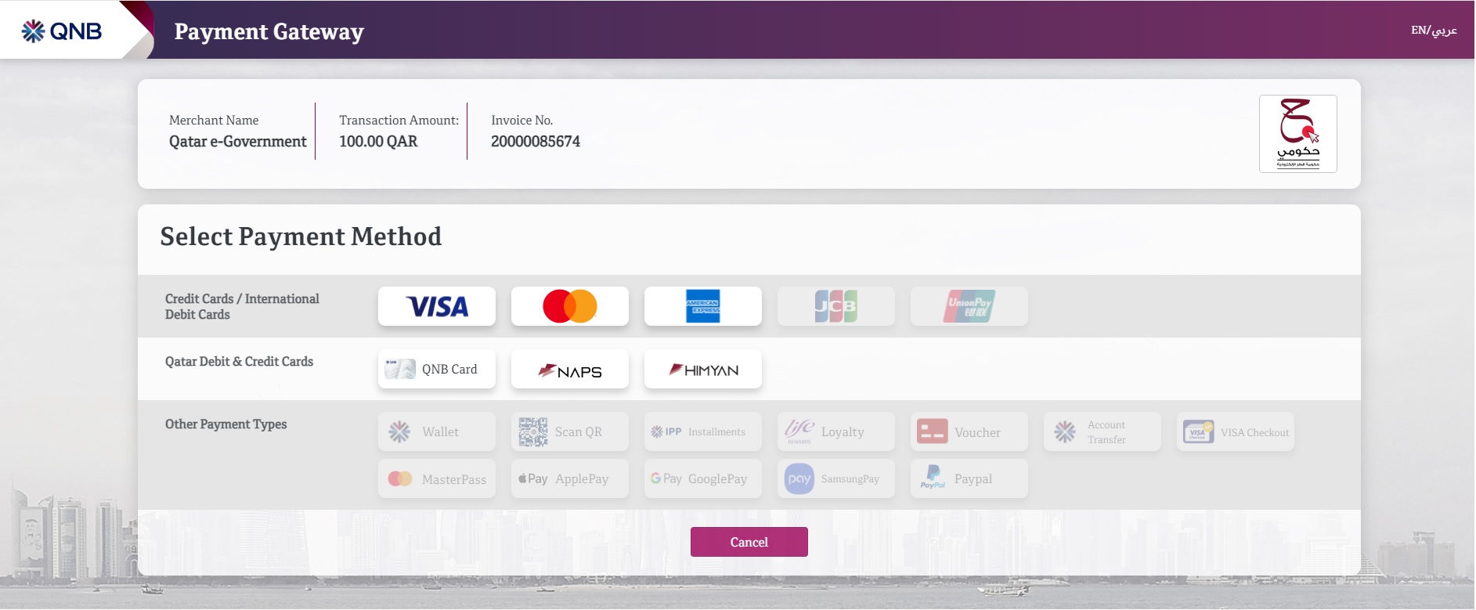Pay using Wallet option
The width and height of the screenshot is (1476, 610).
pyautogui.click(x=436, y=431)
